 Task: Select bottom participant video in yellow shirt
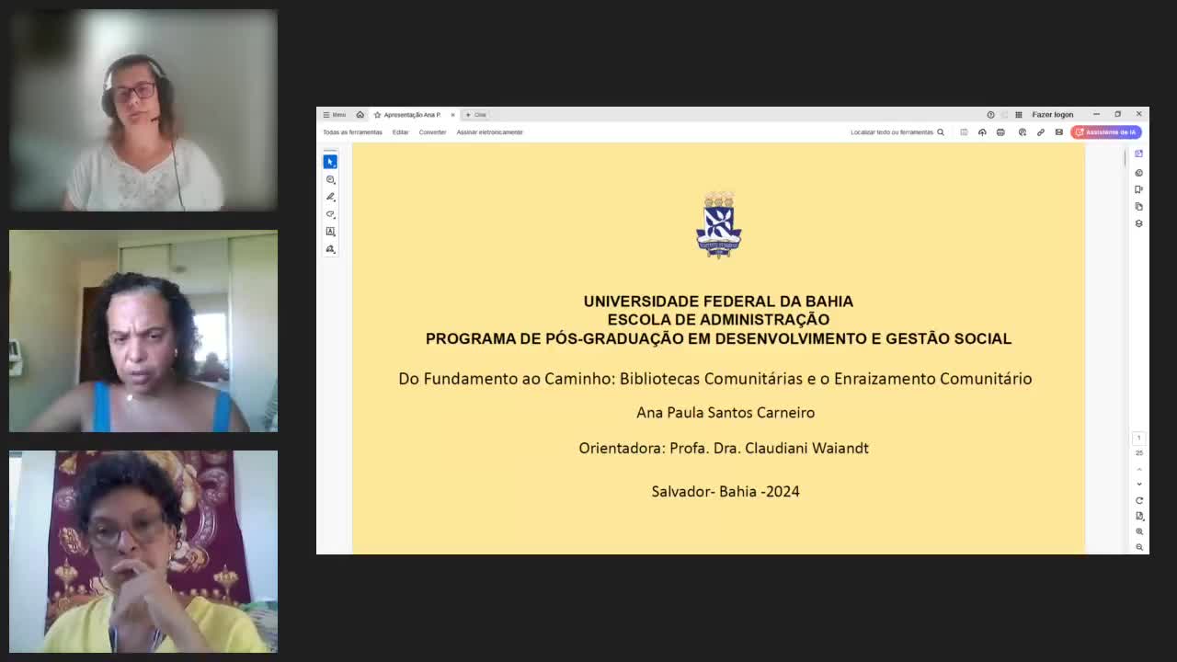click(143, 552)
